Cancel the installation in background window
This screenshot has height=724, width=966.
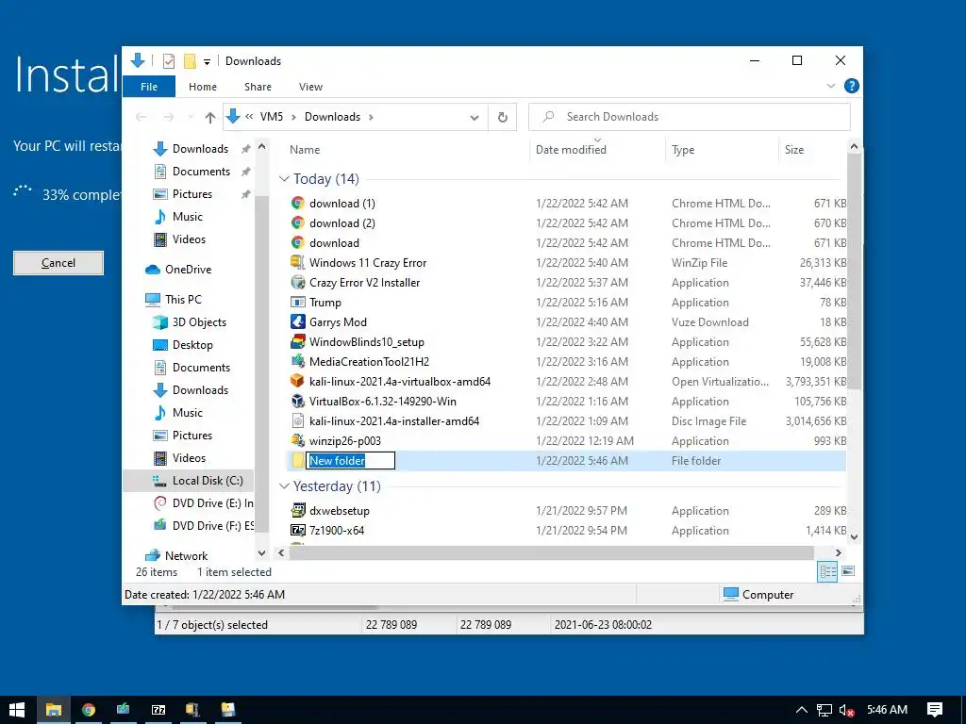pyautogui.click(x=58, y=263)
